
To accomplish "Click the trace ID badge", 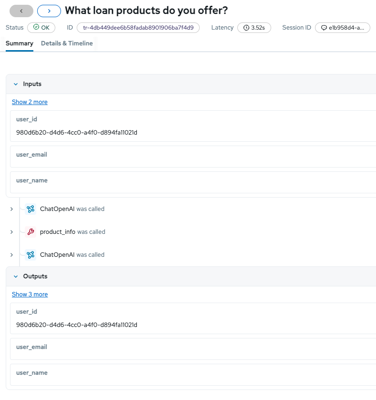I will (138, 28).
